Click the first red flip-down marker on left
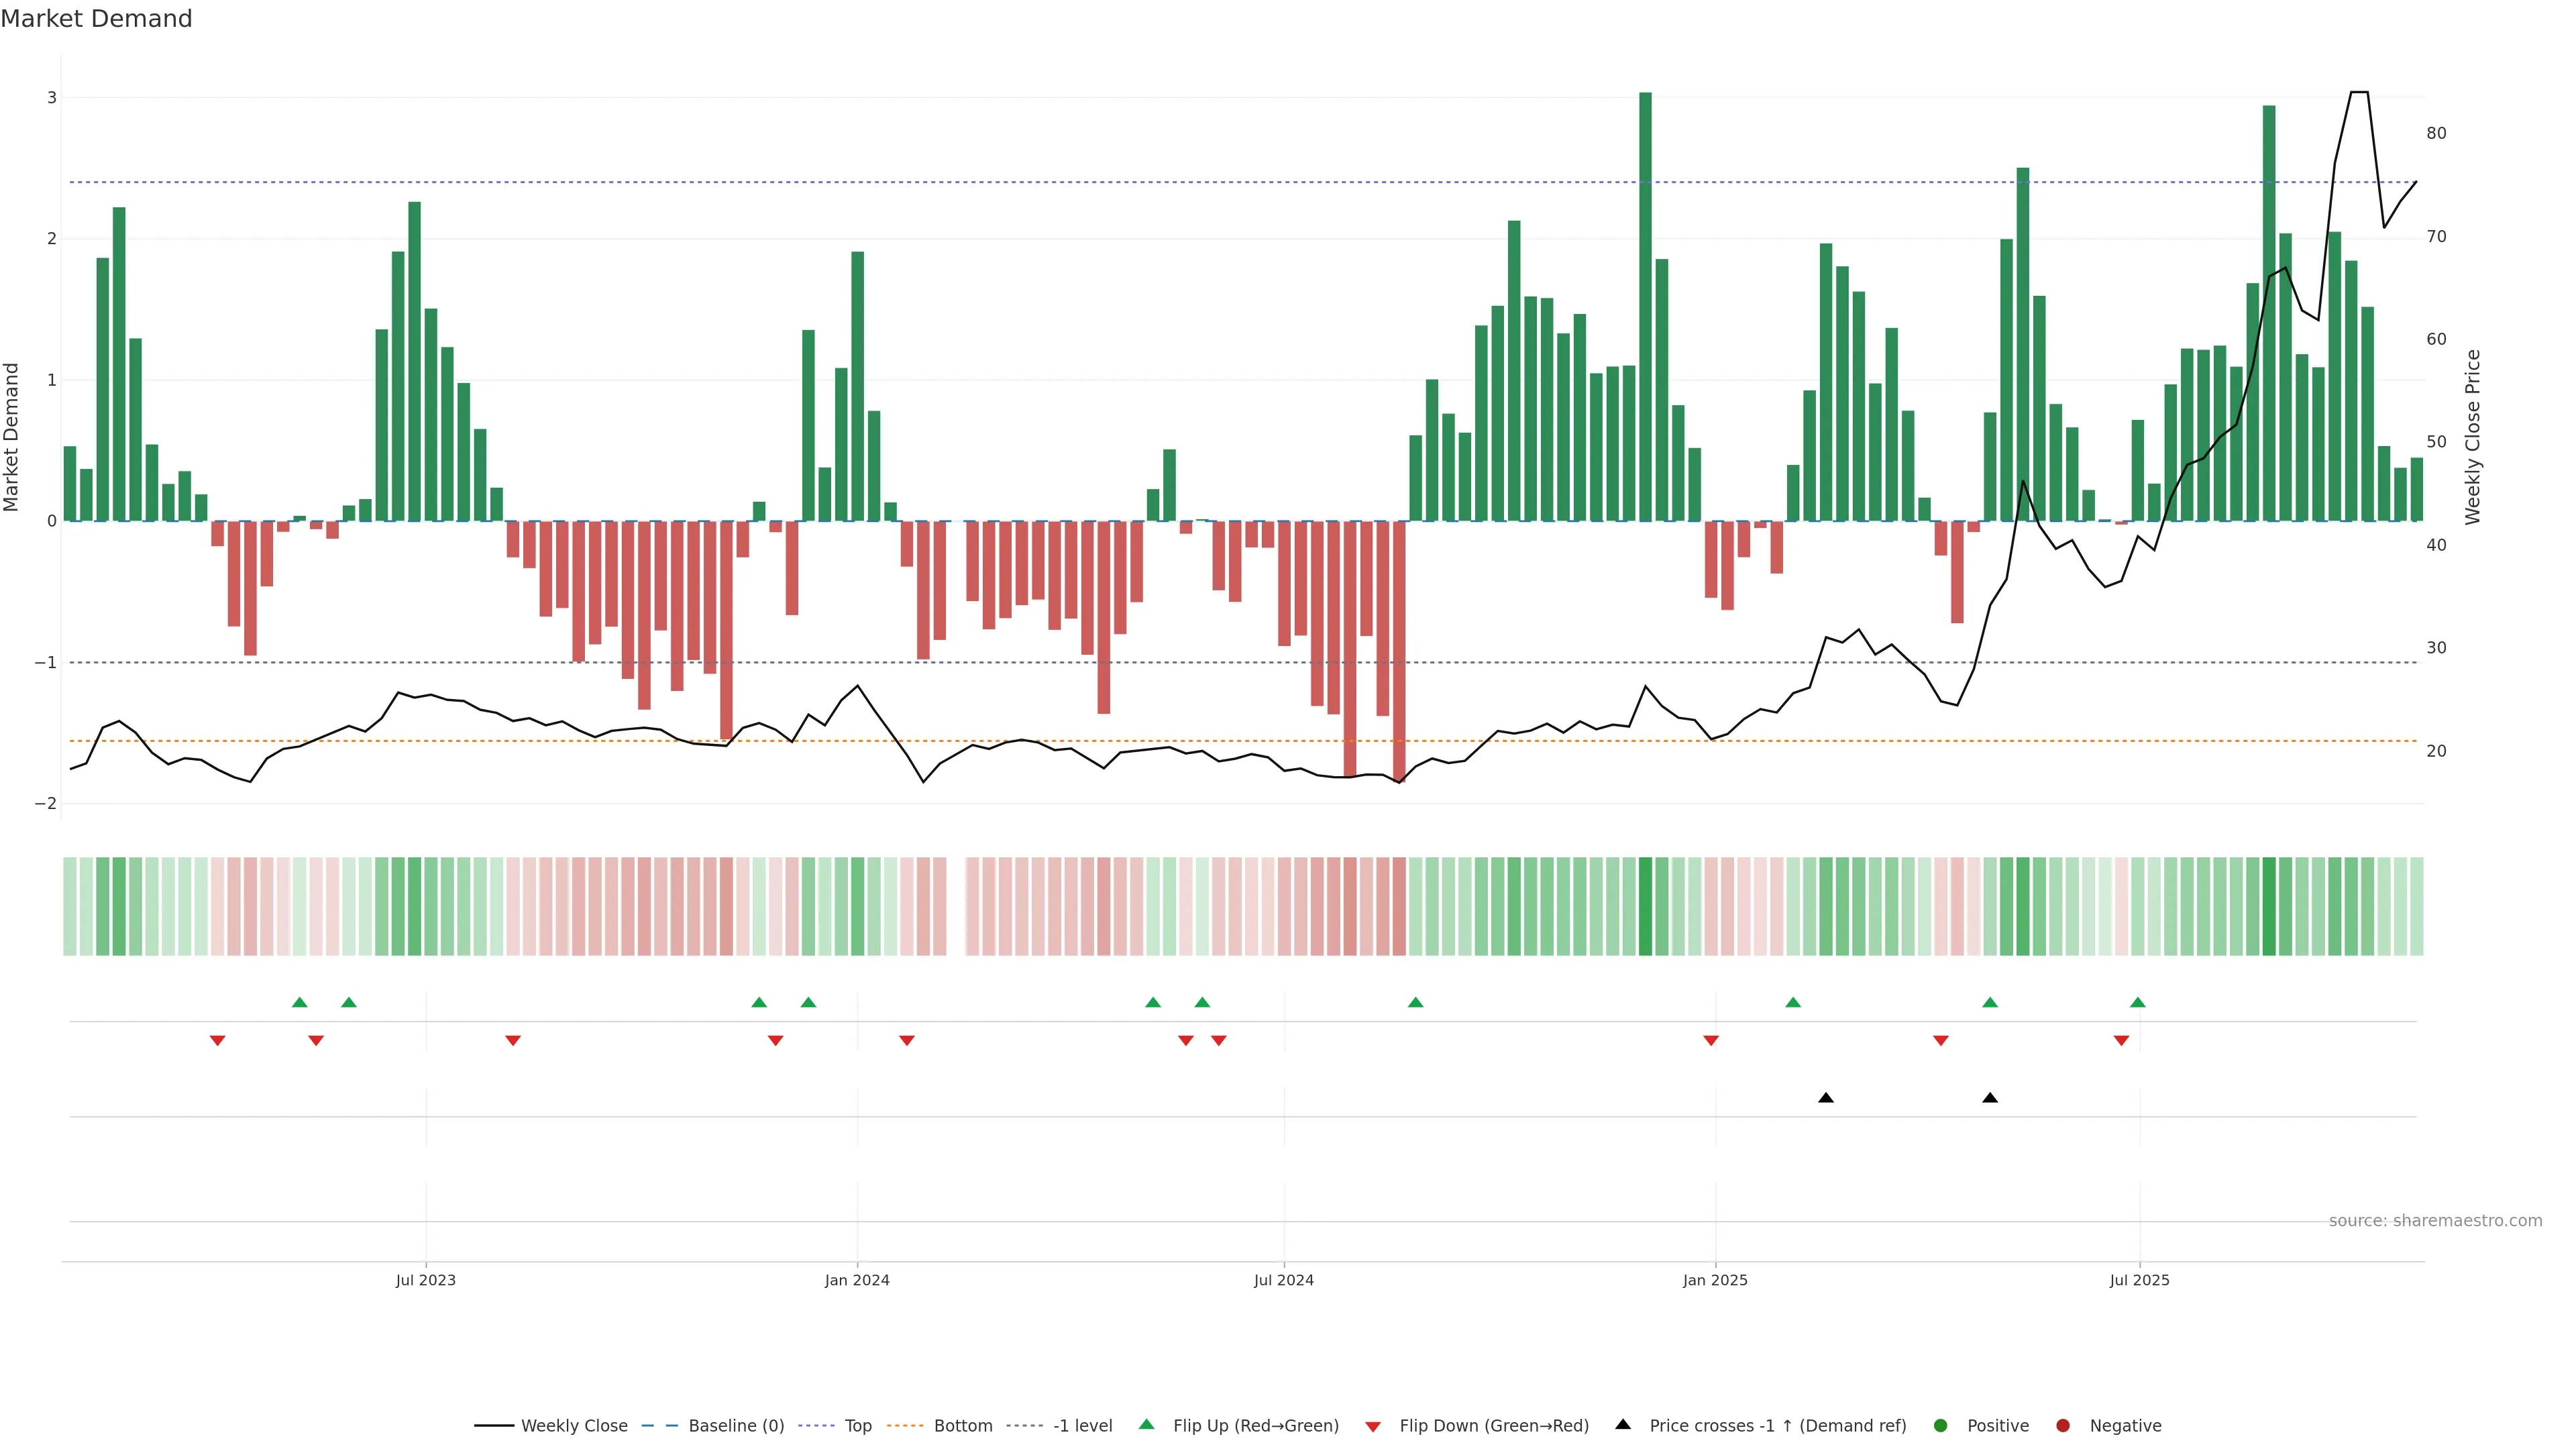 pos(217,1041)
